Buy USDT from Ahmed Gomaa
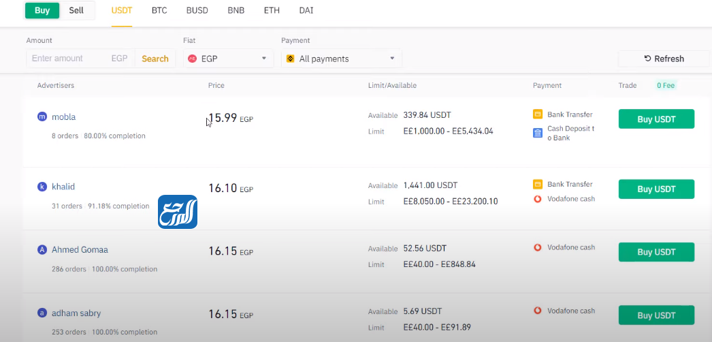The width and height of the screenshot is (712, 342). pos(656,252)
